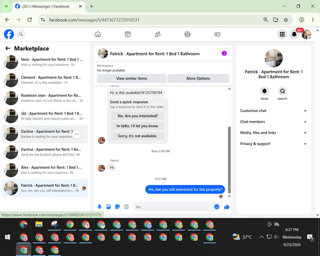Open the taskbar clock showing 6:27 PM
The image size is (320, 256).
[292, 237]
